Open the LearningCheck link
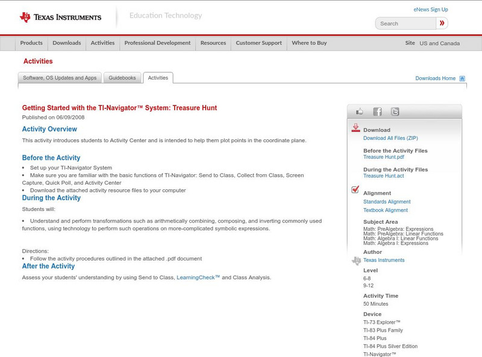Screen dimensions: 482x357 (x=198, y=277)
